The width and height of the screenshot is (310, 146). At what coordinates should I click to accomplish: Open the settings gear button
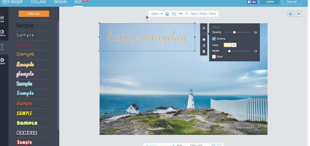click(290, 14)
